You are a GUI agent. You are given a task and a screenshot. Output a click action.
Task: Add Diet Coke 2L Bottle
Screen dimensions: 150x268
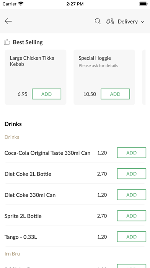(x=132, y=174)
